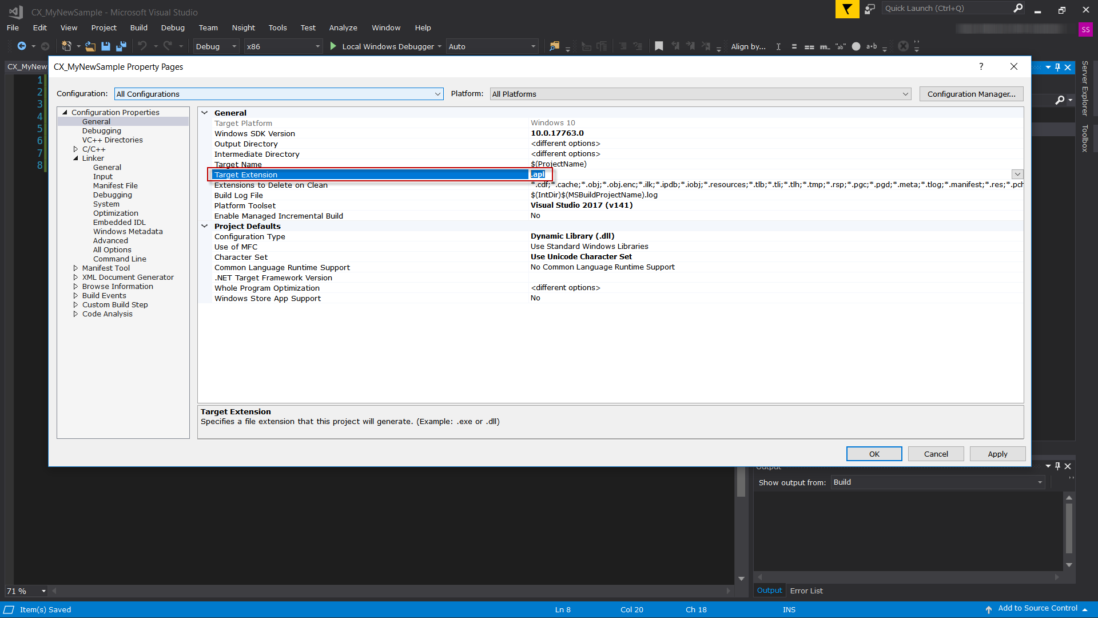The width and height of the screenshot is (1098, 618).
Task: Switch to the Output tab
Action: 769,591
